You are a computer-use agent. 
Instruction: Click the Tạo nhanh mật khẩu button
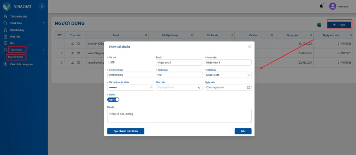coord(126,131)
